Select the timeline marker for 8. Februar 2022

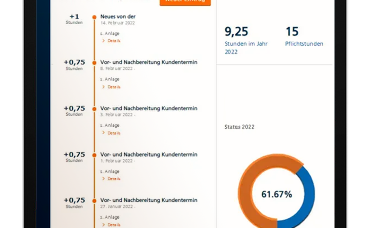(x=94, y=62)
